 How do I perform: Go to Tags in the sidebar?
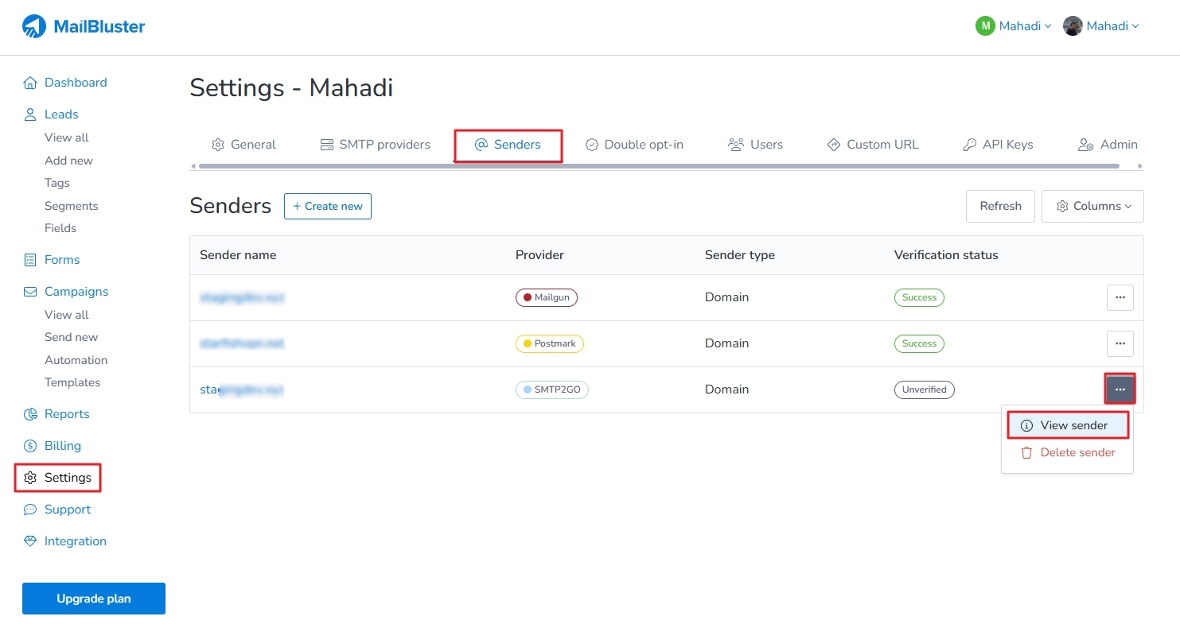[x=57, y=183]
